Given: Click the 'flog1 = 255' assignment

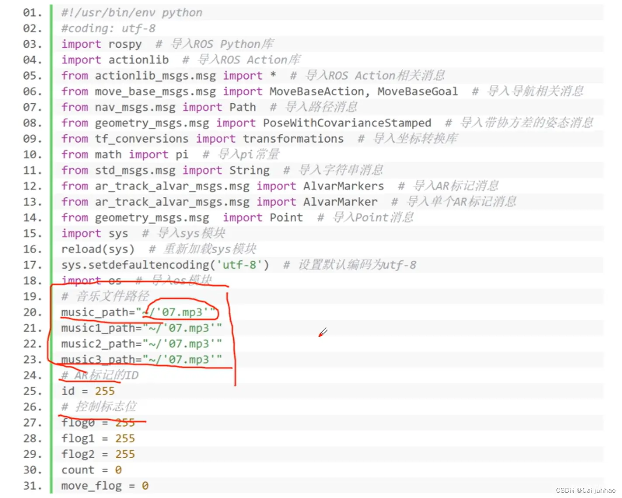Looking at the screenshot, I should [x=98, y=438].
